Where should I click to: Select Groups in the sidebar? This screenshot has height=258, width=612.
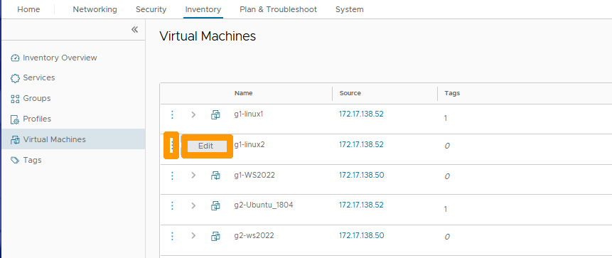[37, 98]
